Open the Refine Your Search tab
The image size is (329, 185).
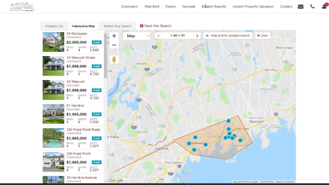(117, 26)
